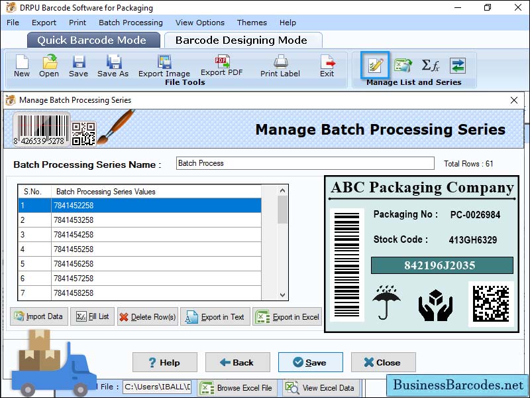Open the Themes menu

click(x=251, y=23)
